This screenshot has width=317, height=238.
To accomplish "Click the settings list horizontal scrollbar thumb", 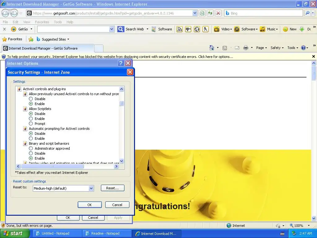I will tap(52, 166).
